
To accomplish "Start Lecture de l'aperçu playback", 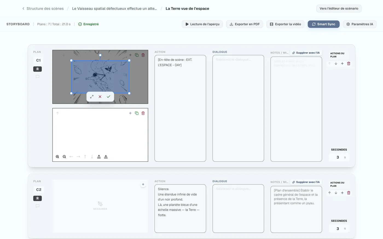I will coord(202,24).
